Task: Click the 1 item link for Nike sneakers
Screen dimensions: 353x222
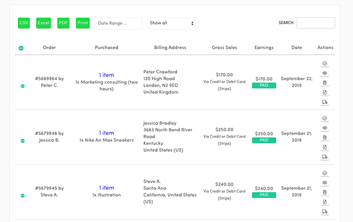Action: (106, 133)
